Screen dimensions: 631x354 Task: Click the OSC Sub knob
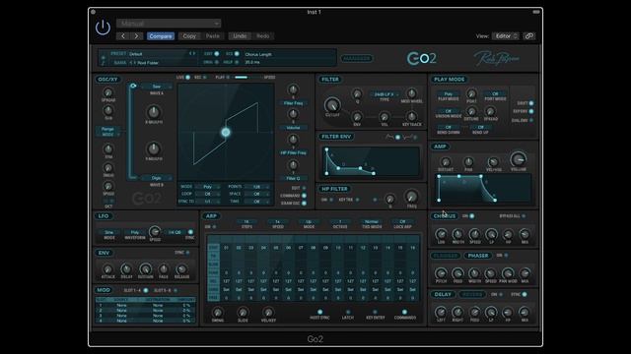[x=108, y=110]
